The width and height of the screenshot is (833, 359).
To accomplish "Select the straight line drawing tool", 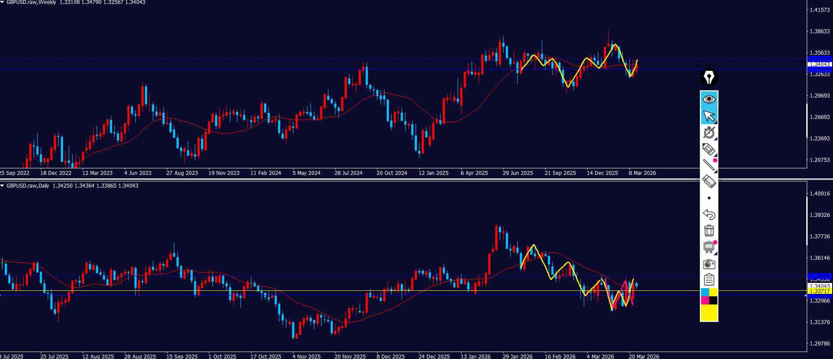I will [709, 165].
